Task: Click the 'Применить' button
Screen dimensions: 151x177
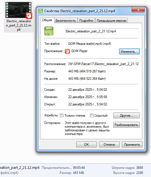Action: click(x=132, y=145)
